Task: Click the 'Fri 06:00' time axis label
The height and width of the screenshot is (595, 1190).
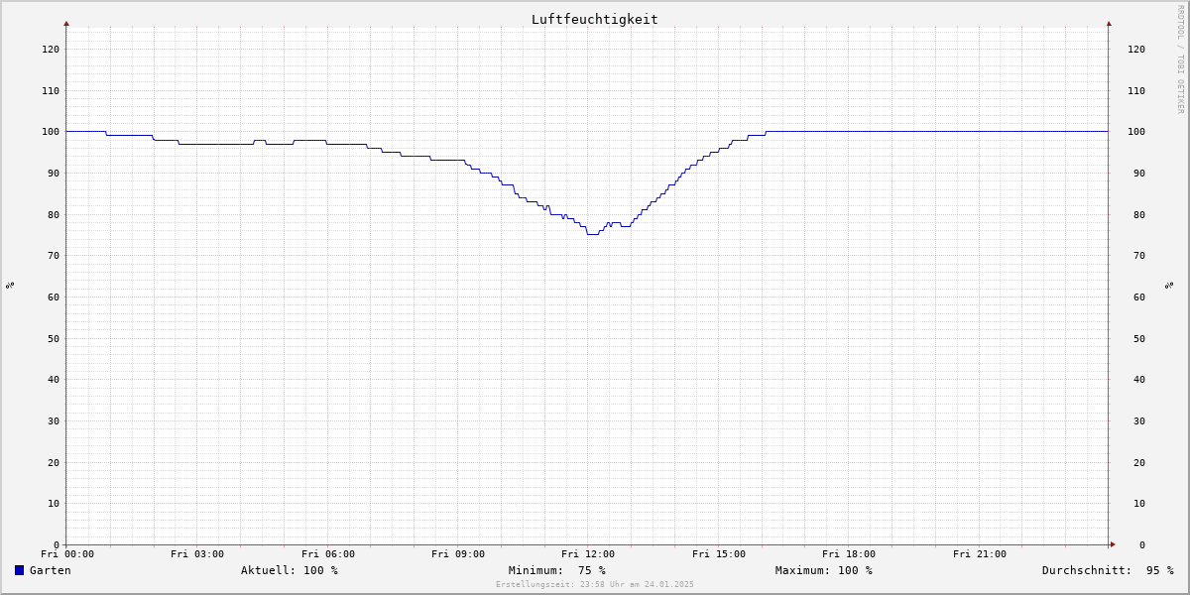Action: click(x=328, y=554)
